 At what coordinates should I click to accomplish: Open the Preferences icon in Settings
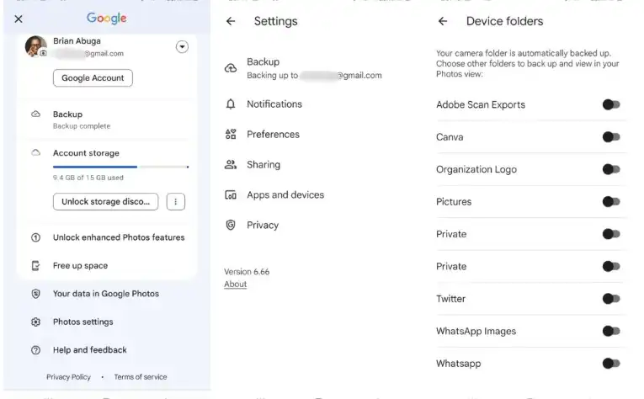(231, 135)
